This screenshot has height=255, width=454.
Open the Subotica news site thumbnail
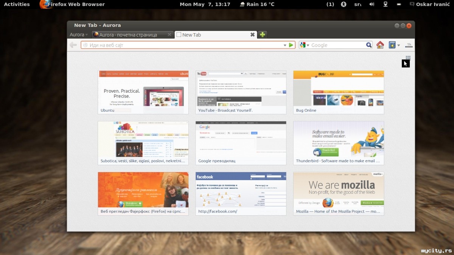pos(143,143)
